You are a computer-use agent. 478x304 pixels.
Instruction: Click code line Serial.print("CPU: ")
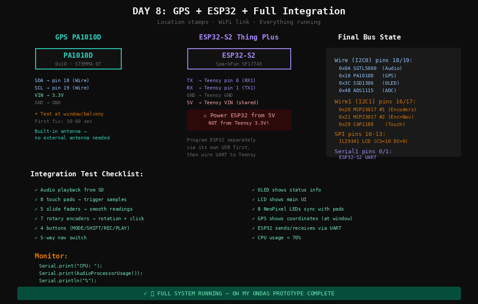[x=71, y=266]
